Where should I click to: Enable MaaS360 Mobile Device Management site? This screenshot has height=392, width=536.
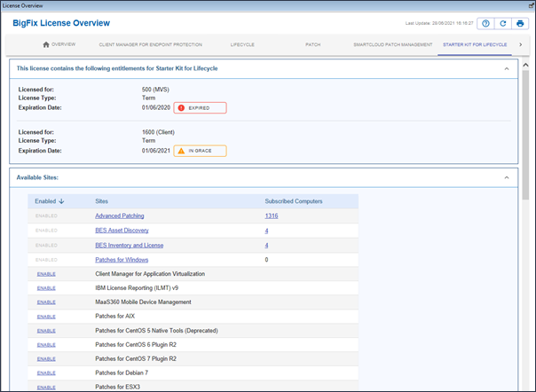pos(46,302)
